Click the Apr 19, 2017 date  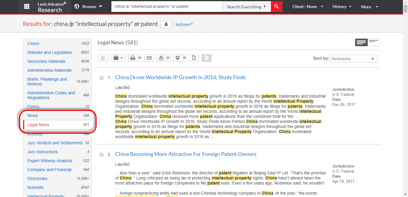(343, 181)
